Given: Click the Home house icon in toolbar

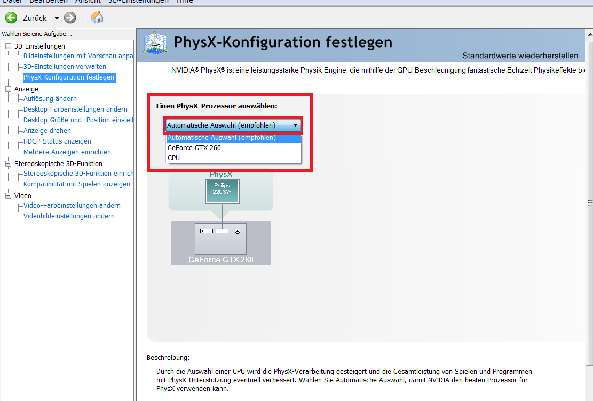Looking at the screenshot, I should [97, 18].
